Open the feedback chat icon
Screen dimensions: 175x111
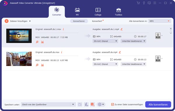click(149, 3)
